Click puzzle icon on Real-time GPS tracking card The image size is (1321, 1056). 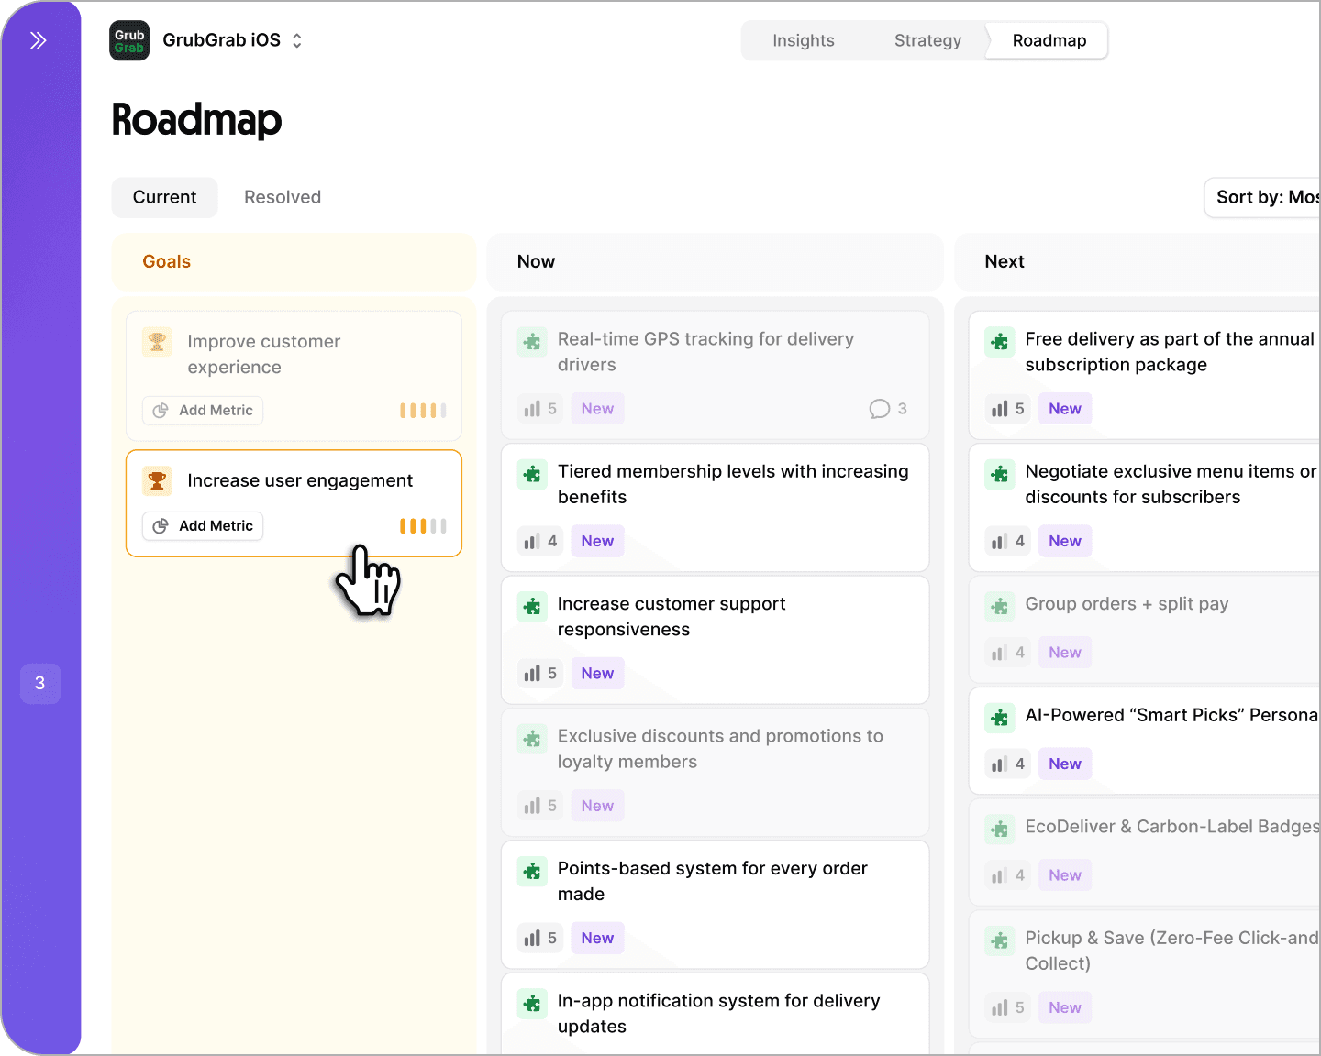(532, 342)
